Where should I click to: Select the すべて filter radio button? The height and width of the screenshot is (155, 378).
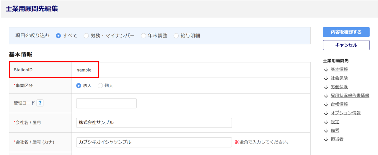[x=58, y=36]
